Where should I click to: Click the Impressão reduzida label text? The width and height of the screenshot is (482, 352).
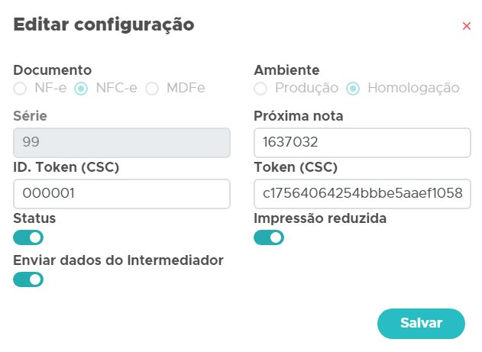click(320, 218)
